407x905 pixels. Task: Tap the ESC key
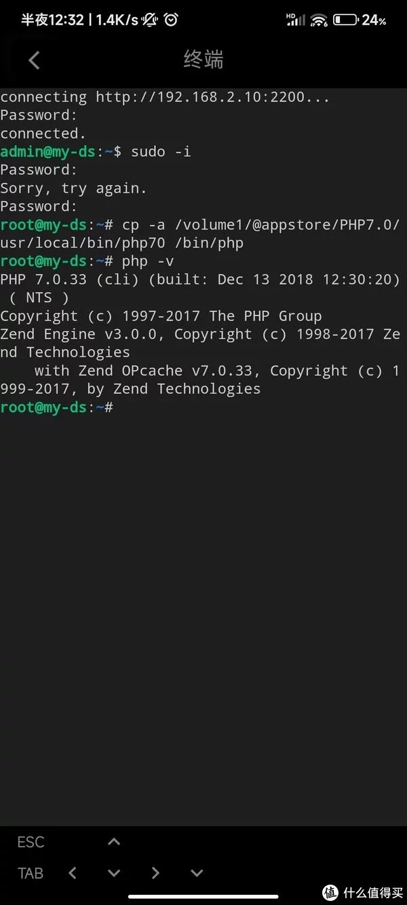31,842
